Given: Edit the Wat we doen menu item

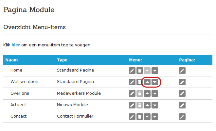Looking at the screenshot, I should click(132, 82).
